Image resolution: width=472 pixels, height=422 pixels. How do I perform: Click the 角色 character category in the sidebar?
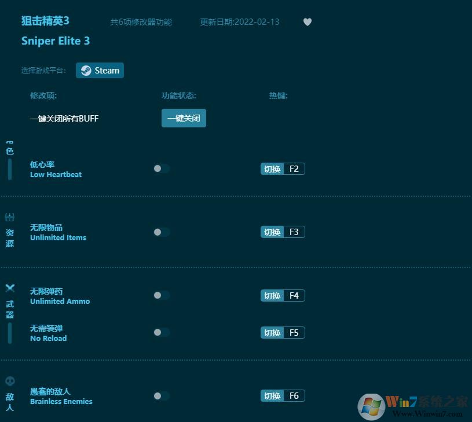(9, 148)
